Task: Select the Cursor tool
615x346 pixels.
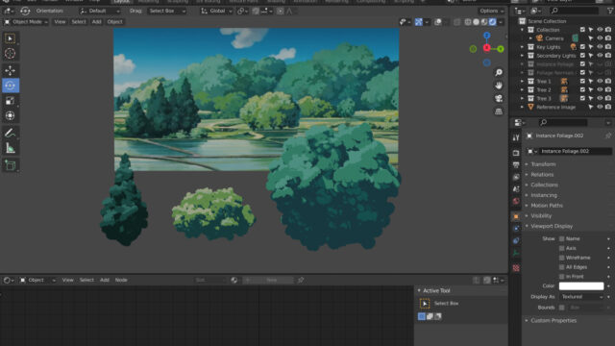Action: point(11,54)
